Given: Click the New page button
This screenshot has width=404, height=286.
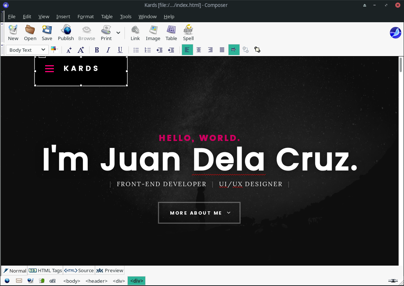Looking at the screenshot, I should [13, 32].
